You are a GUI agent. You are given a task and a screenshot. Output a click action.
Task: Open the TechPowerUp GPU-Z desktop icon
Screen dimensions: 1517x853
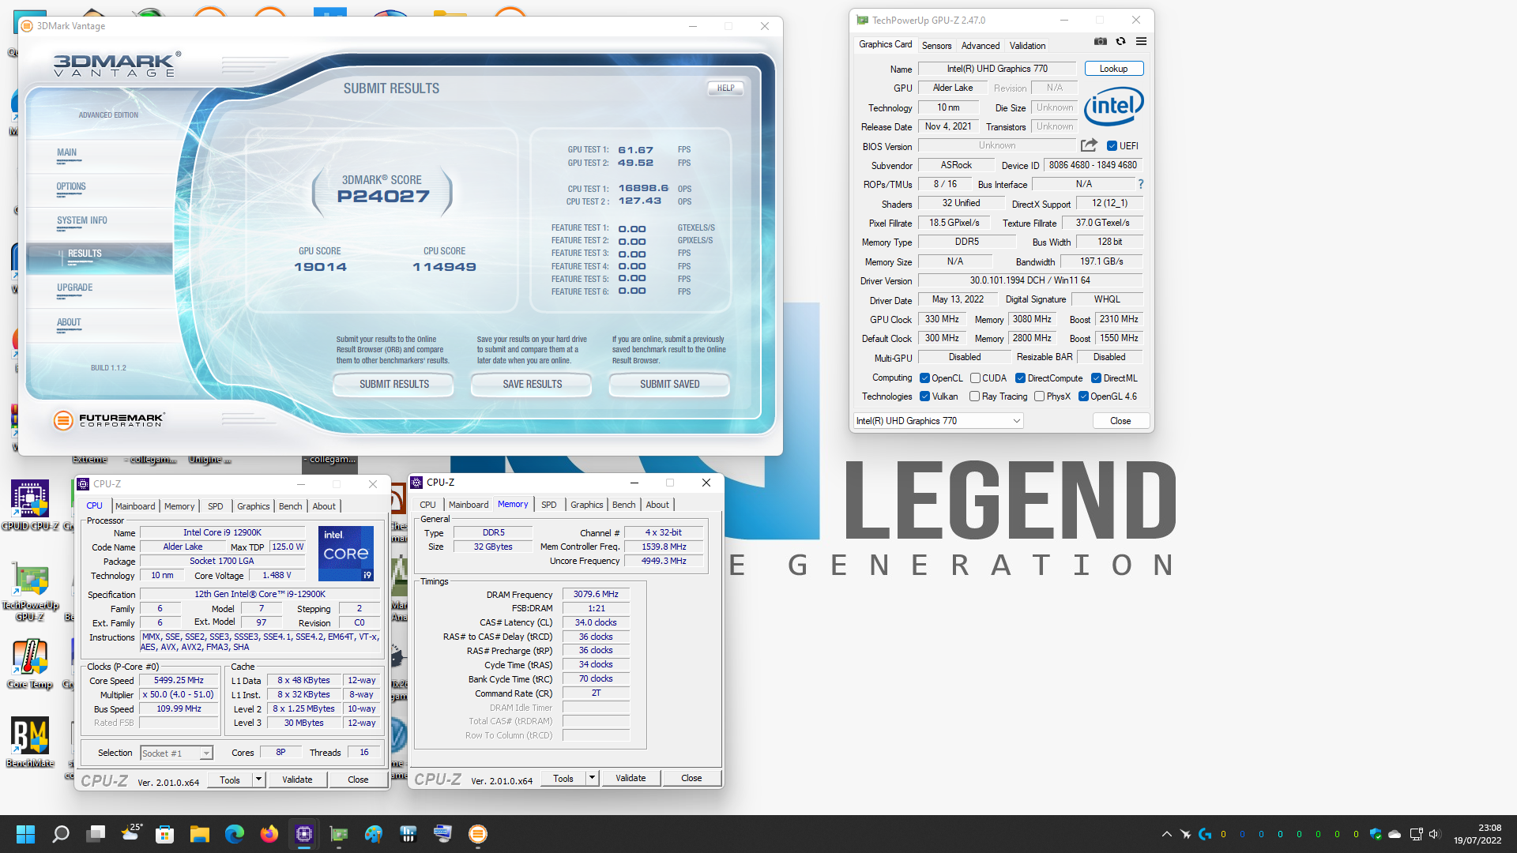click(x=30, y=592)
